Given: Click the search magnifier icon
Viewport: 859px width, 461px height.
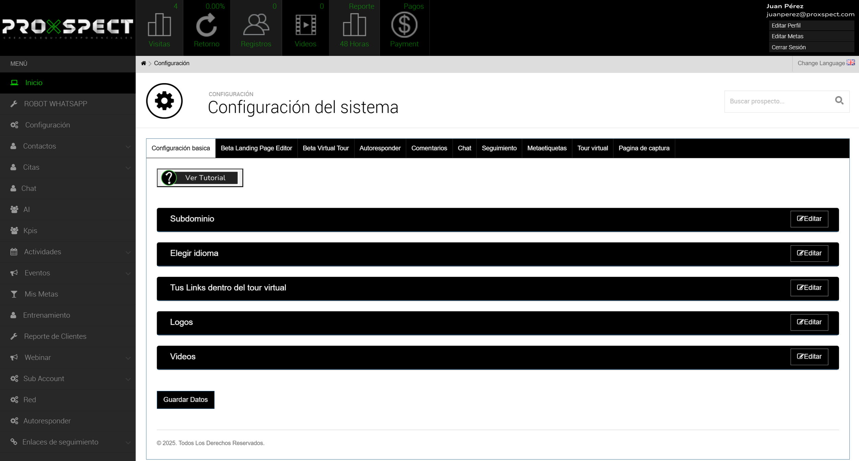Looking at the screenshot, I should point(839,101).
